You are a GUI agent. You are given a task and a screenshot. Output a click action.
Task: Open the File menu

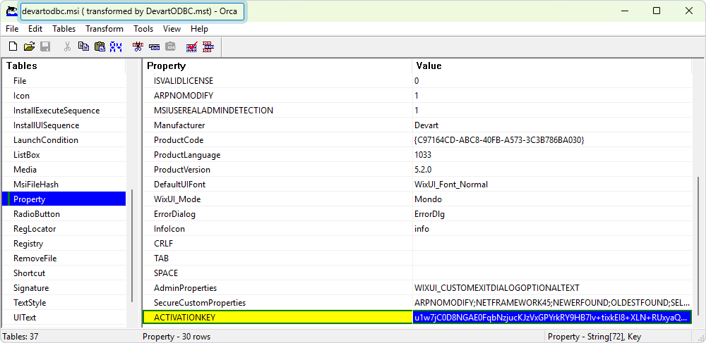(x=12, y=29)
